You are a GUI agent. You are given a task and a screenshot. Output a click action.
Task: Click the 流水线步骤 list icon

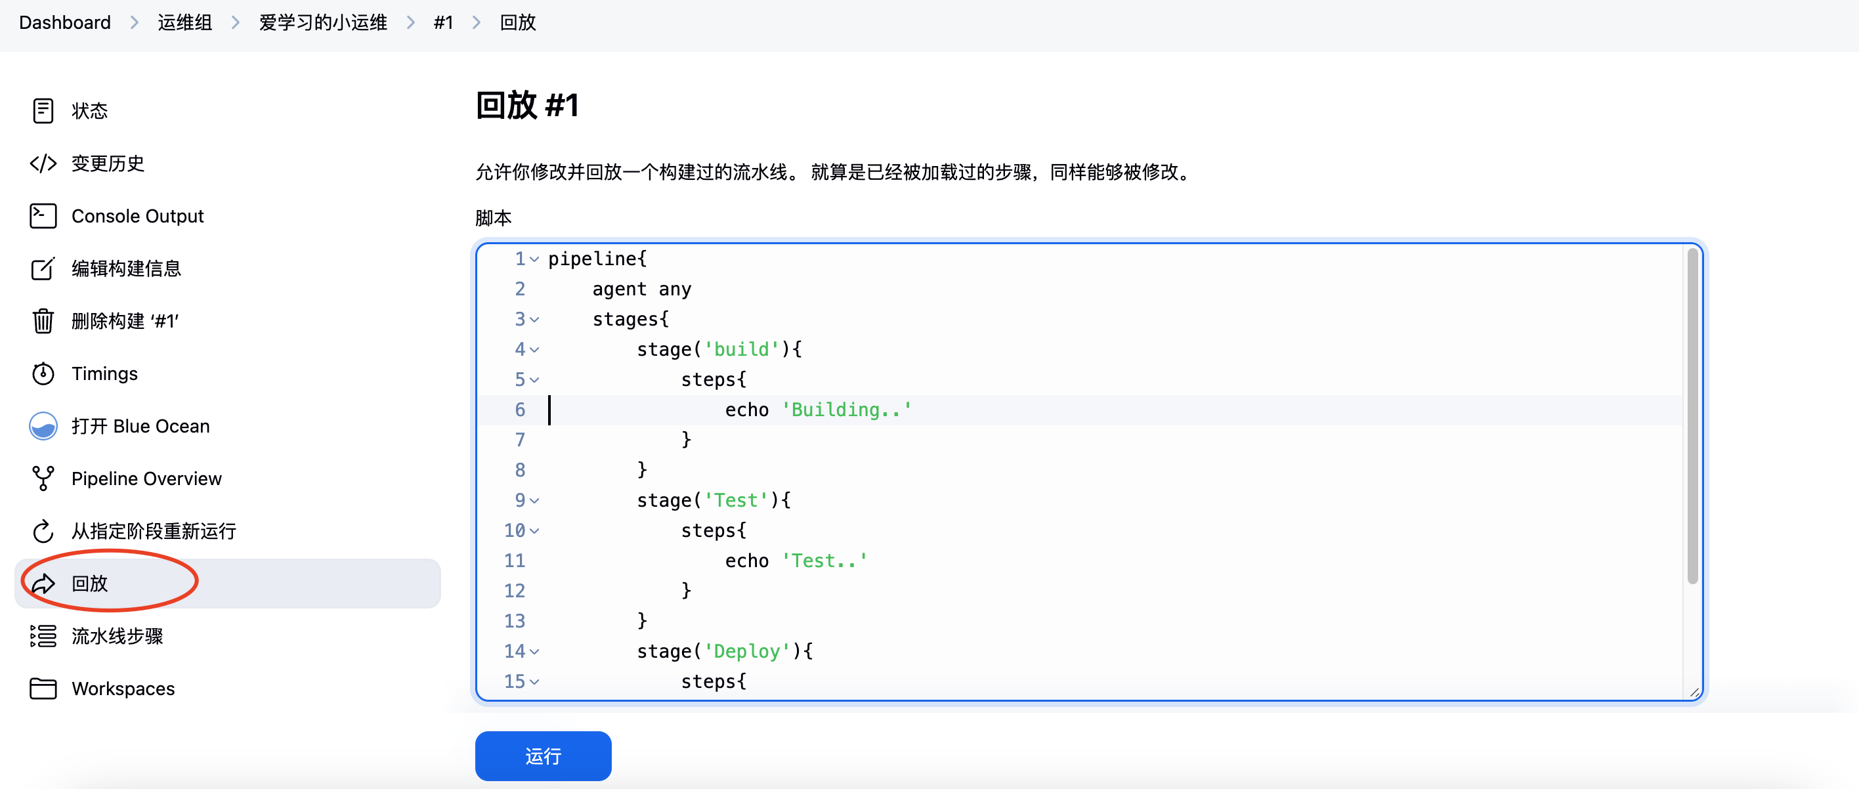coord(43,636)
